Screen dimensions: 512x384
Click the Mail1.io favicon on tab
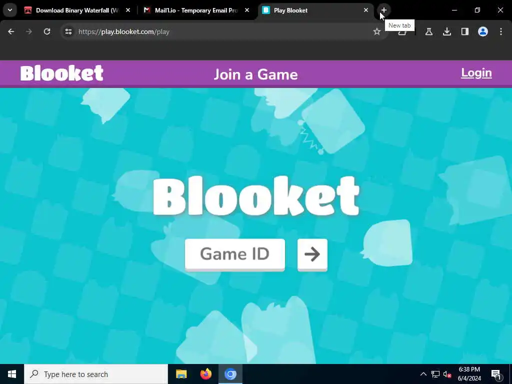pos(147,10)
